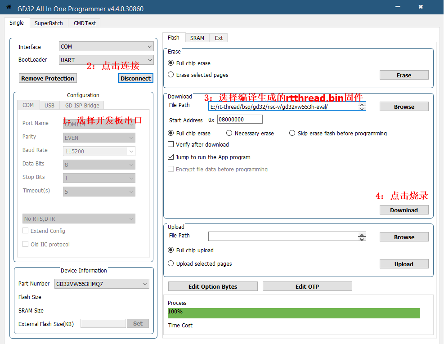Select Skip erase flash before programming
The height and width of the screenshot is (344, 444).
pos(292,133)
